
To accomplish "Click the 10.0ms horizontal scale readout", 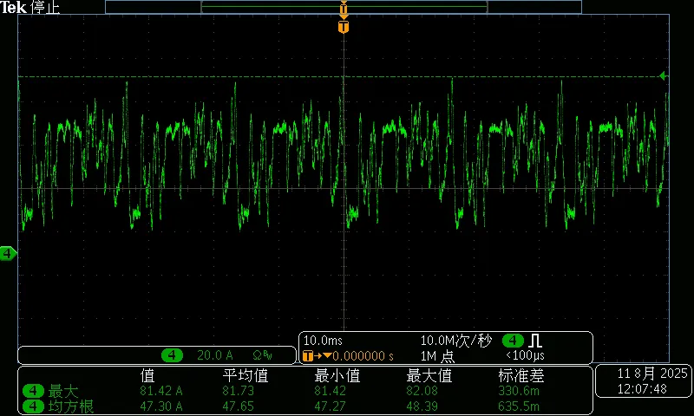I will tap(323, 341).
